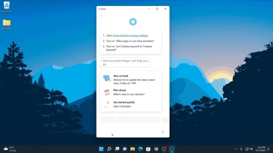Click the Cortana circle logo
Screen dimensions: 273x153
[133, 22]
